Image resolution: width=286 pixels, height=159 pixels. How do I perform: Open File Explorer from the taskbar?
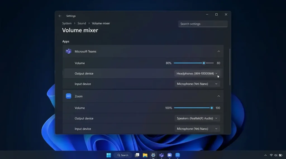(x=145, y=155)
